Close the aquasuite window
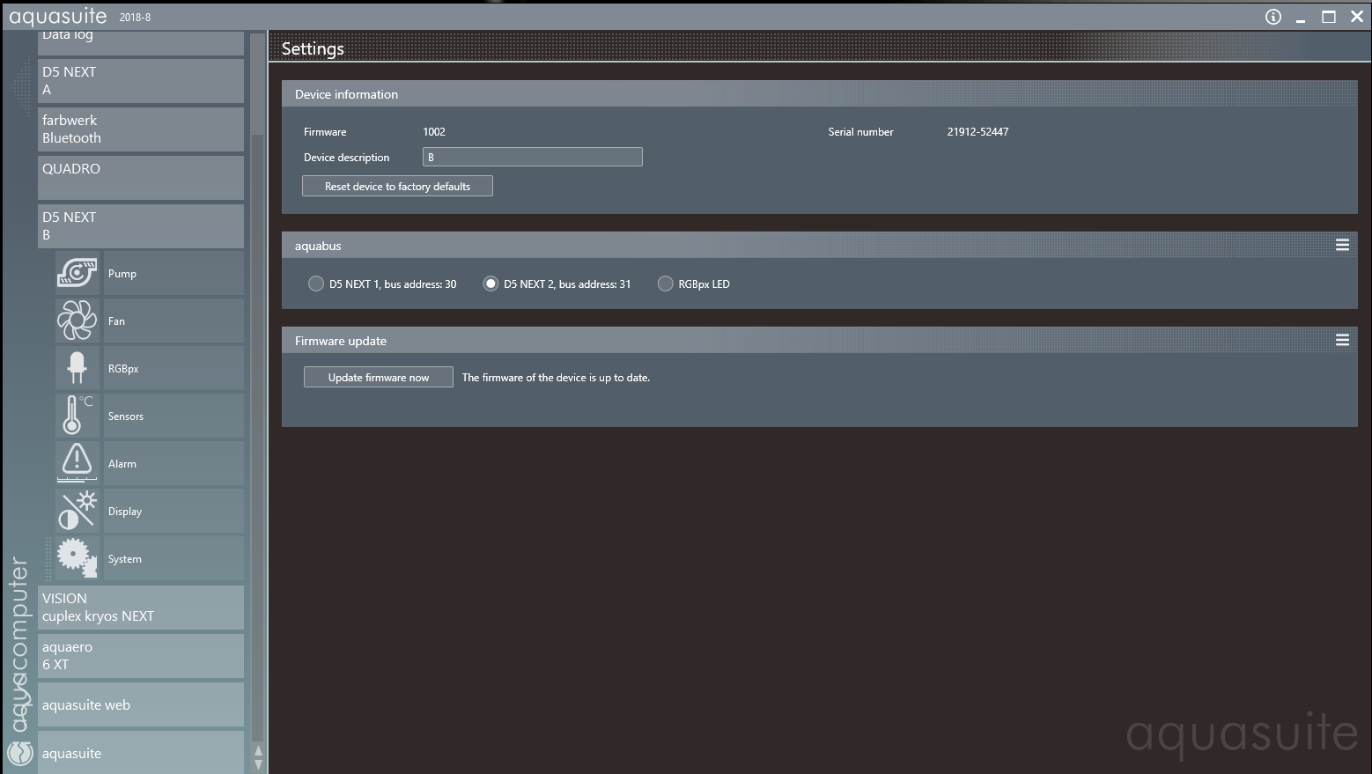Screen dimensions: 1372x774 click(x=1357, y=17)
